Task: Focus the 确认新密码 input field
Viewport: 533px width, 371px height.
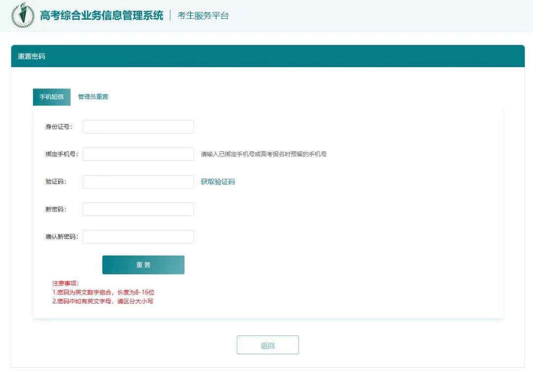Action: [x=138, y=237]
